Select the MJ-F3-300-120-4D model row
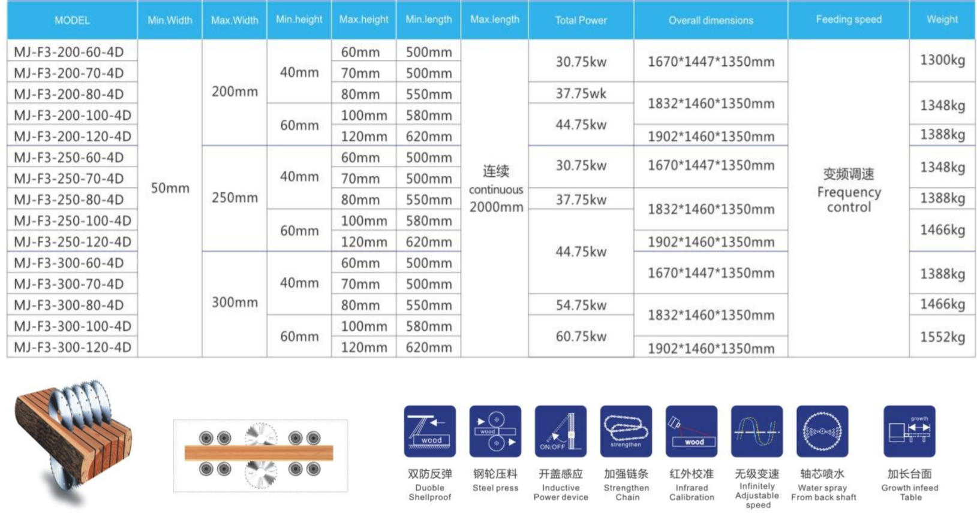The image size is (977, 517). click(72, 347)
